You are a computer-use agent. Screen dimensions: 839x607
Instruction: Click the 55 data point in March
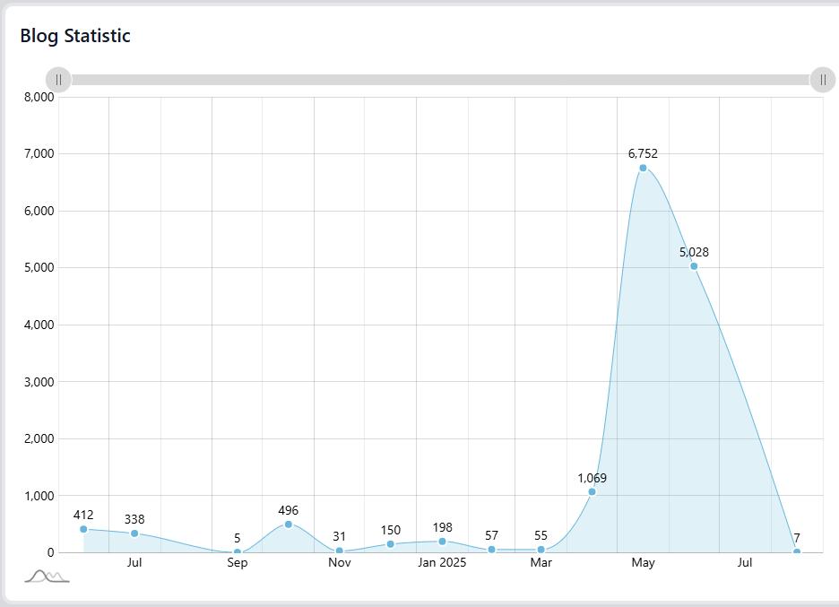pos(541,550)
